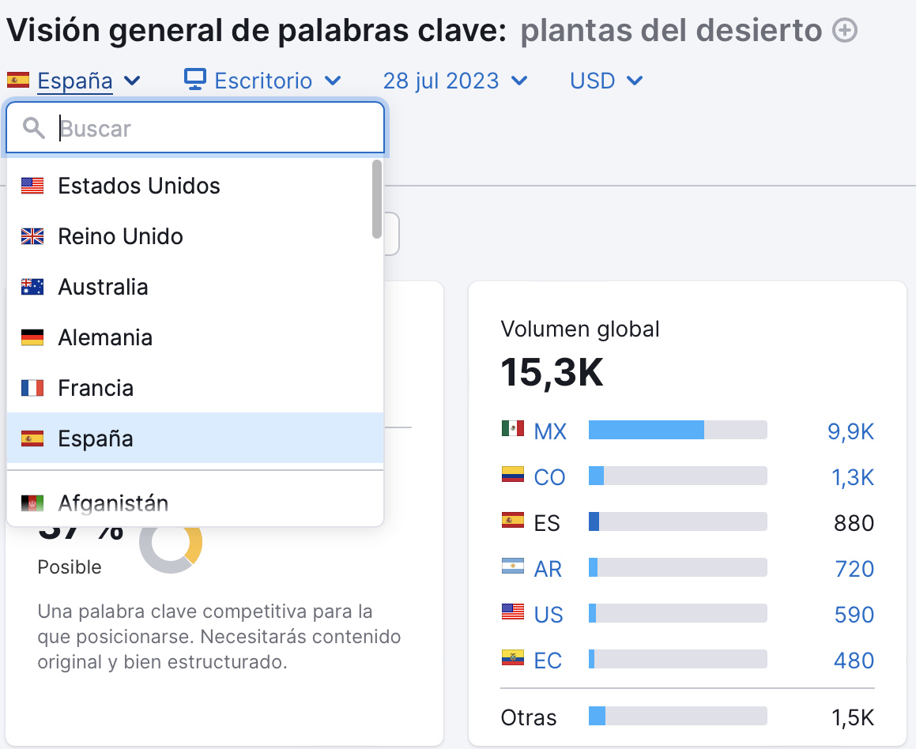Select Estados Unidos as the database country

coord(139,186)
